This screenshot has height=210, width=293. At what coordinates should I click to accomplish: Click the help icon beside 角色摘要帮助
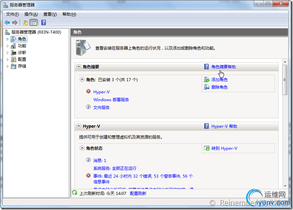coord(207,67)
